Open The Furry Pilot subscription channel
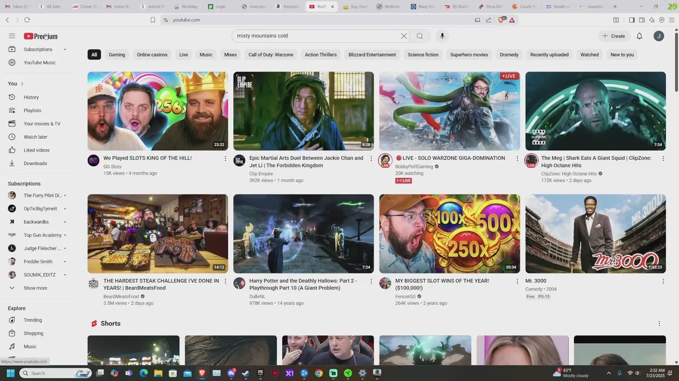Screen dimensions: 679x381 coord(37,195)
